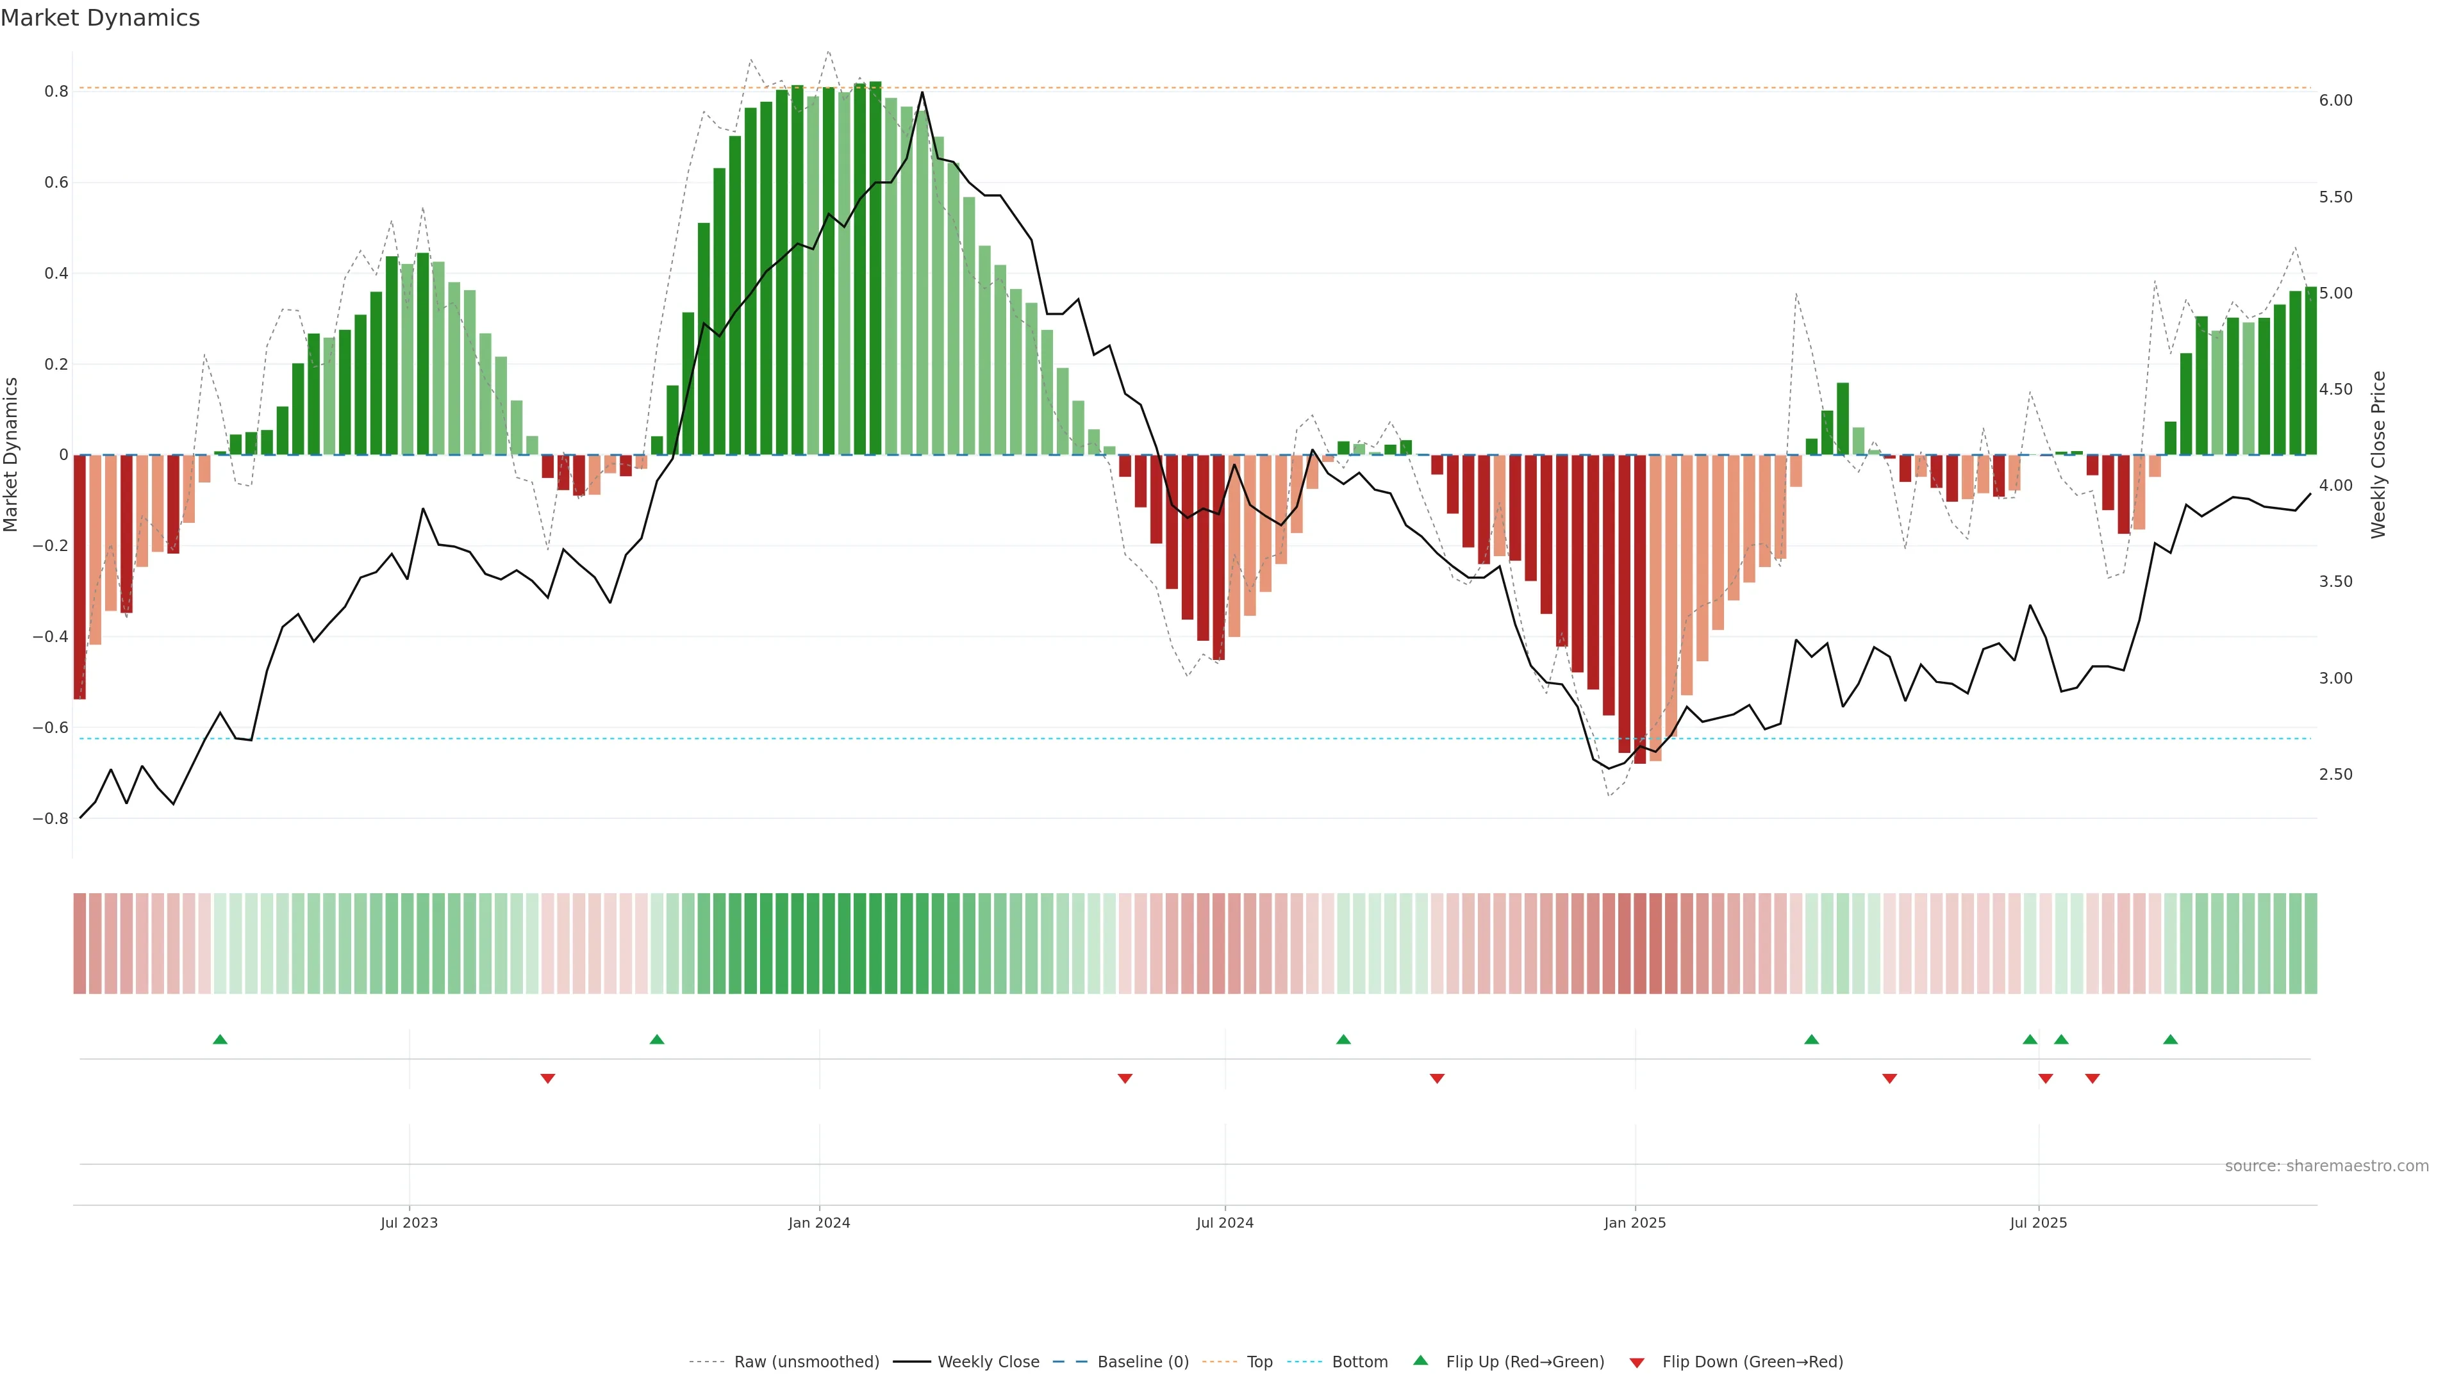
Task: Click the first red Flip Down triangle marker
Action: coord(547,1078)
